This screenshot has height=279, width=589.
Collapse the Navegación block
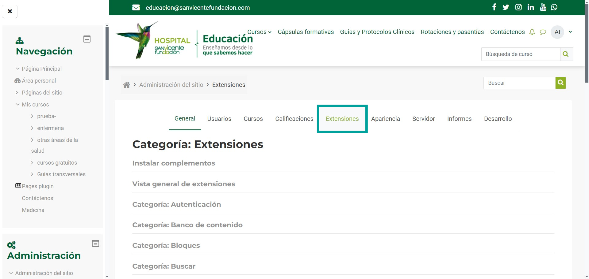tap(87, 39)
